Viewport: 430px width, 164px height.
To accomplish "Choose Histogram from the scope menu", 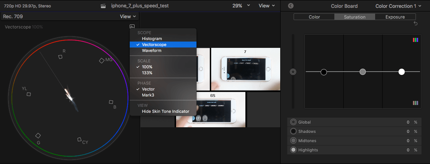I will [x=152, y=39].
